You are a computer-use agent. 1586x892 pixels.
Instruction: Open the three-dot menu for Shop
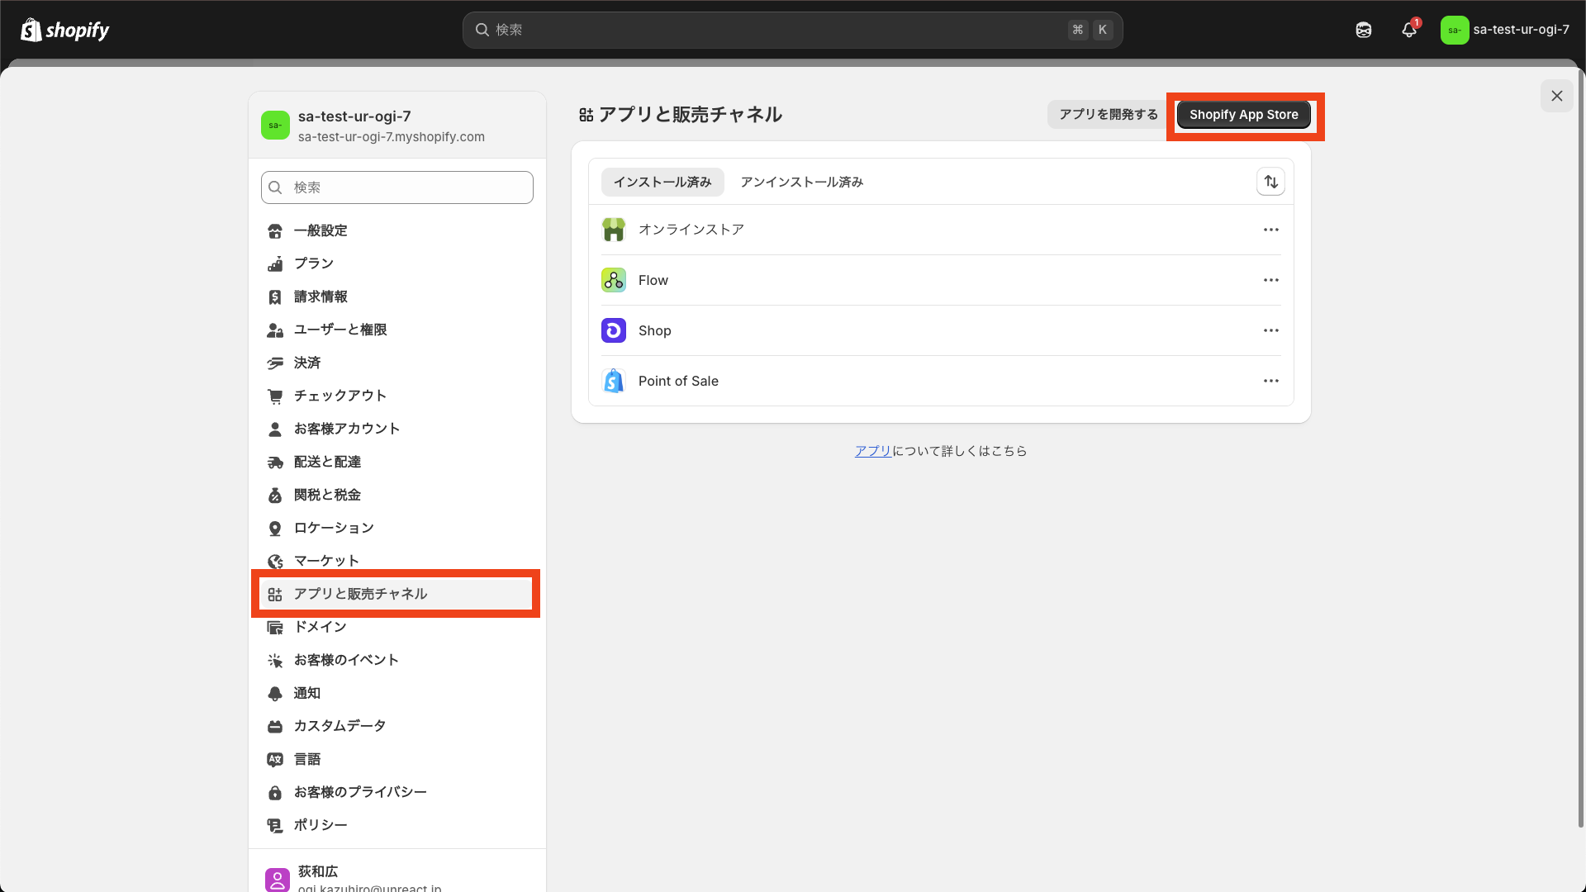click(x=1270, y=330)
